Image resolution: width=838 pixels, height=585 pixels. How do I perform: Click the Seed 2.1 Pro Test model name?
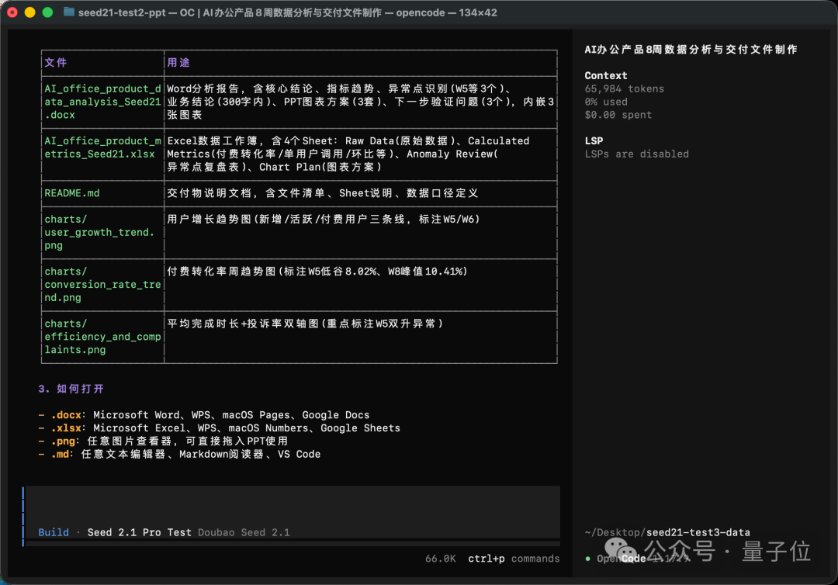[x=139, y=532]
